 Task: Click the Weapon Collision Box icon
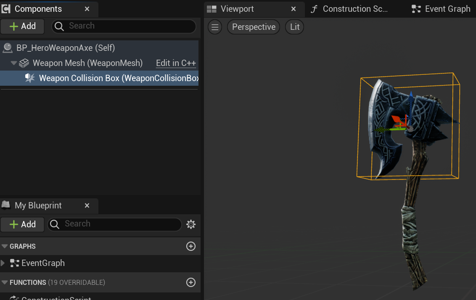coord(30,78)
